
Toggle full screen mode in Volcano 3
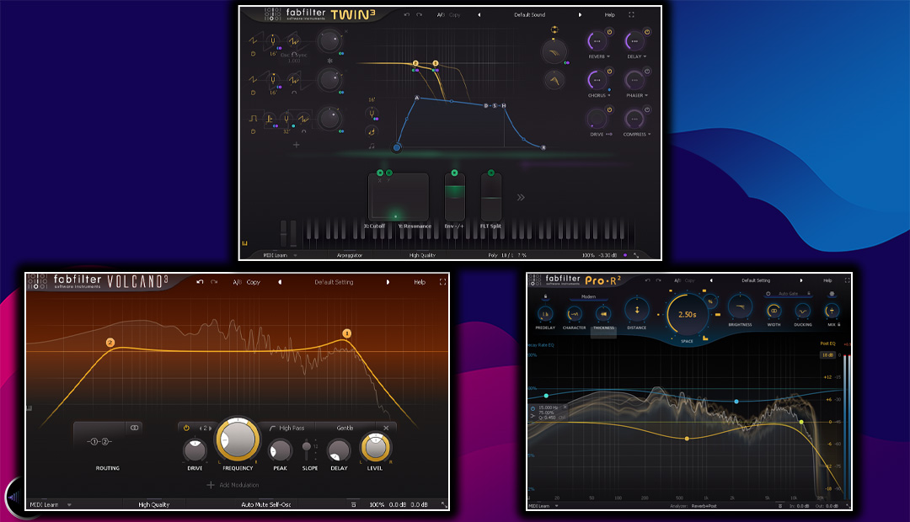(443, 282)
